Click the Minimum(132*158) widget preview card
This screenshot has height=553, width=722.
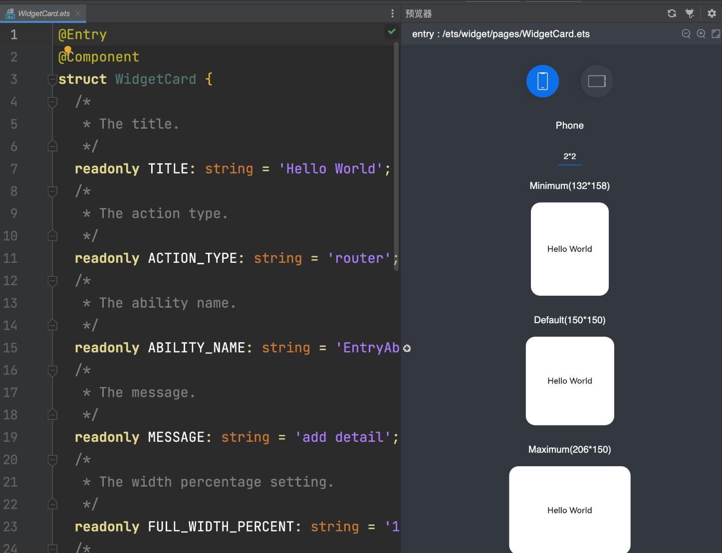click(569, 249)
